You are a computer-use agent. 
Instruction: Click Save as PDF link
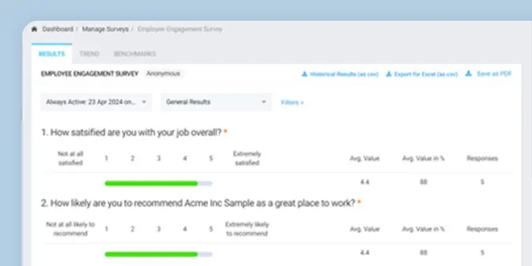pos(494,73)
